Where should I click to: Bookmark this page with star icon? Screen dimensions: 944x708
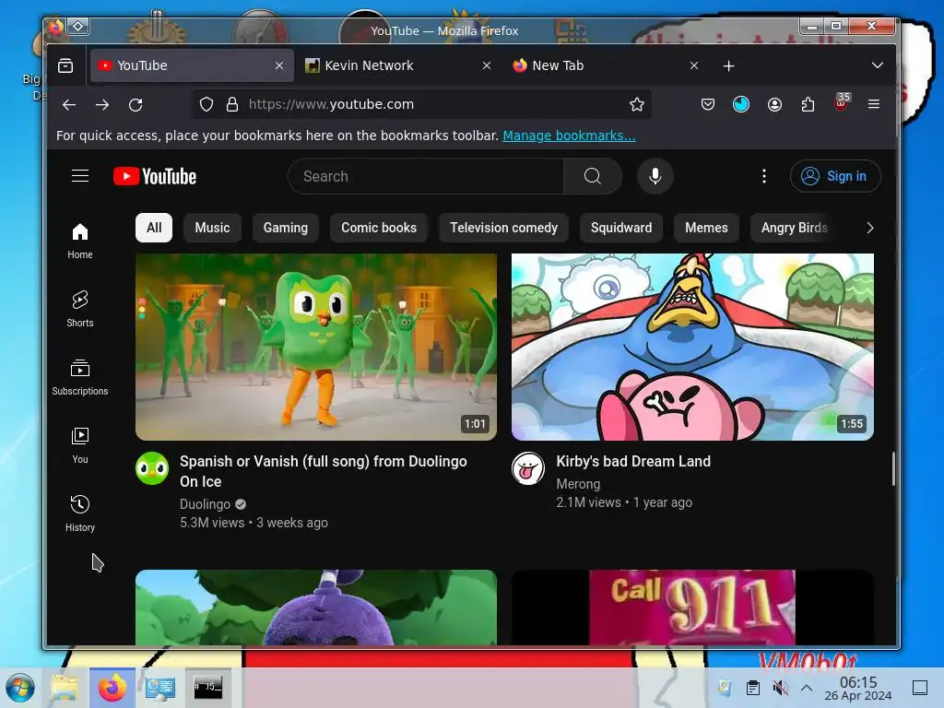pyautogui.click(x=637, y=105)
